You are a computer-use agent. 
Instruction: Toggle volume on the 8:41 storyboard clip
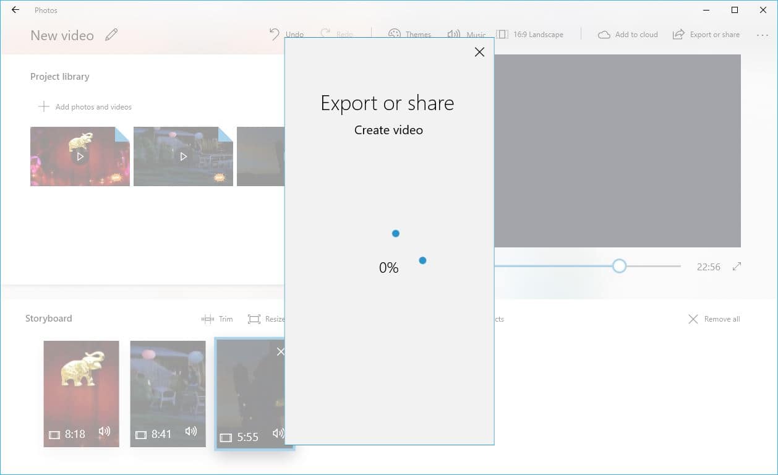(192, 433)
